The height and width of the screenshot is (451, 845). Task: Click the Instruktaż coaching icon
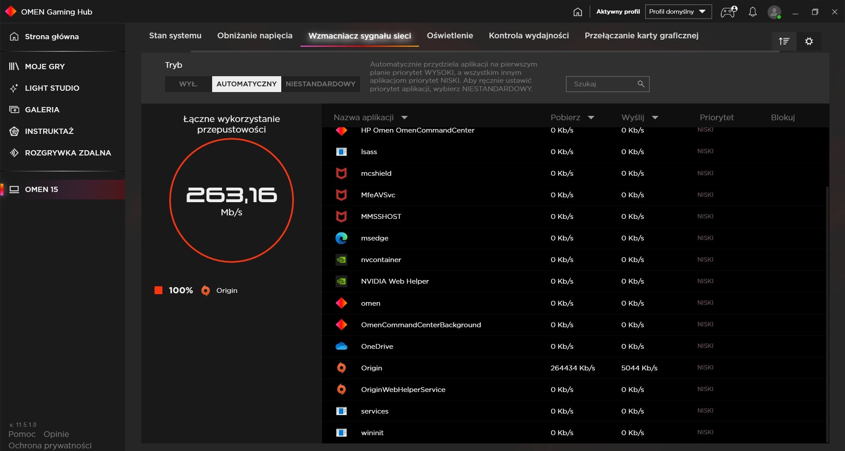point(14,131)
